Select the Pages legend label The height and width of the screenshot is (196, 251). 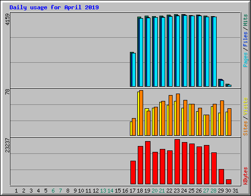coord(246,60)
